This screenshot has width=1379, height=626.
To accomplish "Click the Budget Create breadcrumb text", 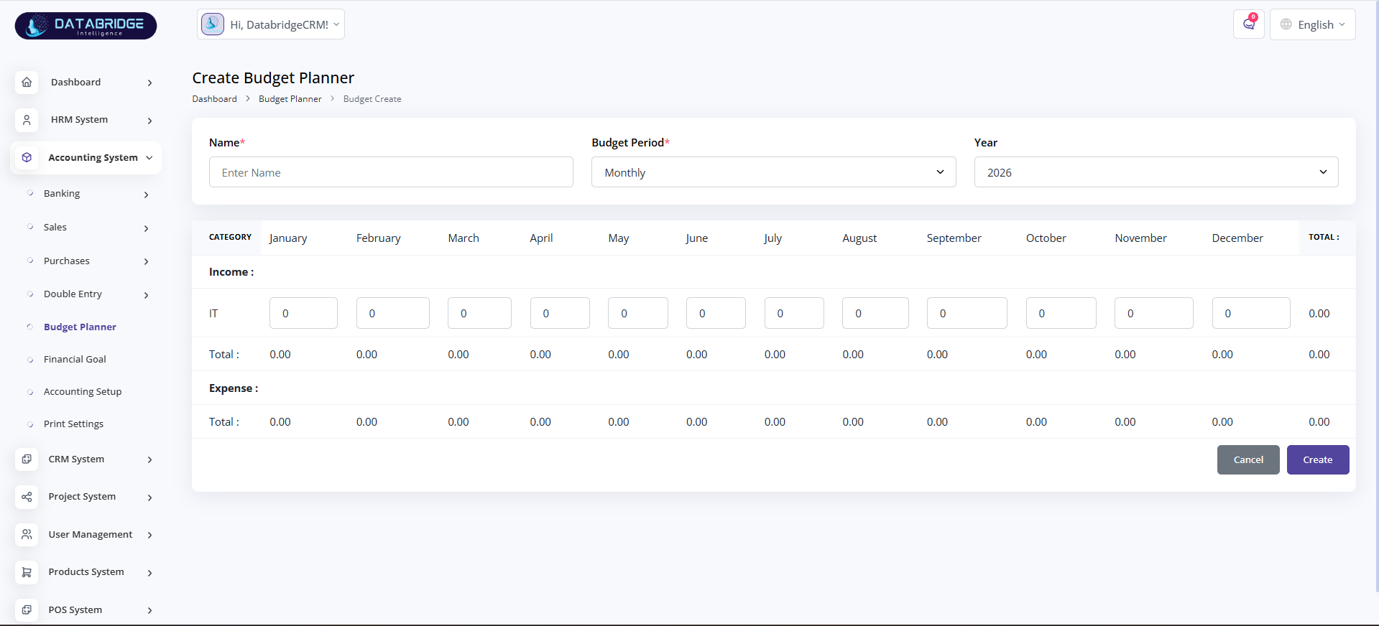I will 372,99.
